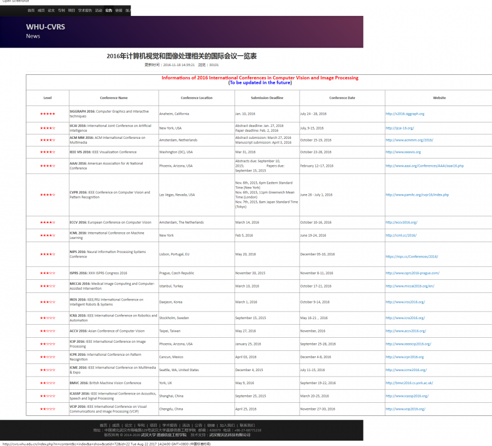Click the 'Conference Name' column header
The width and height of the screenshot is (492, 446).
point(114,98)
